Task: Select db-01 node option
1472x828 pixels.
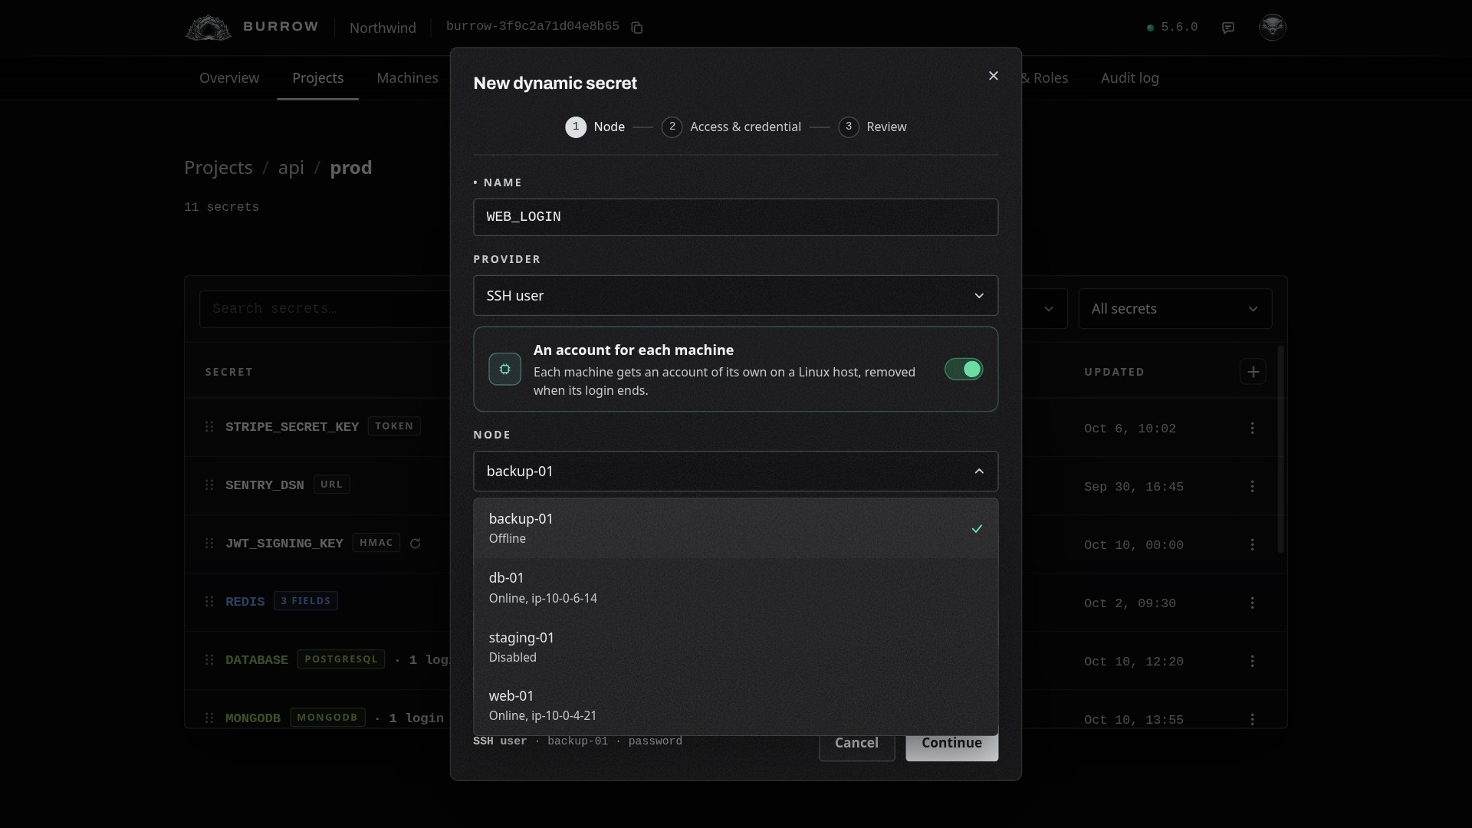Action: (x=736, y=587)
